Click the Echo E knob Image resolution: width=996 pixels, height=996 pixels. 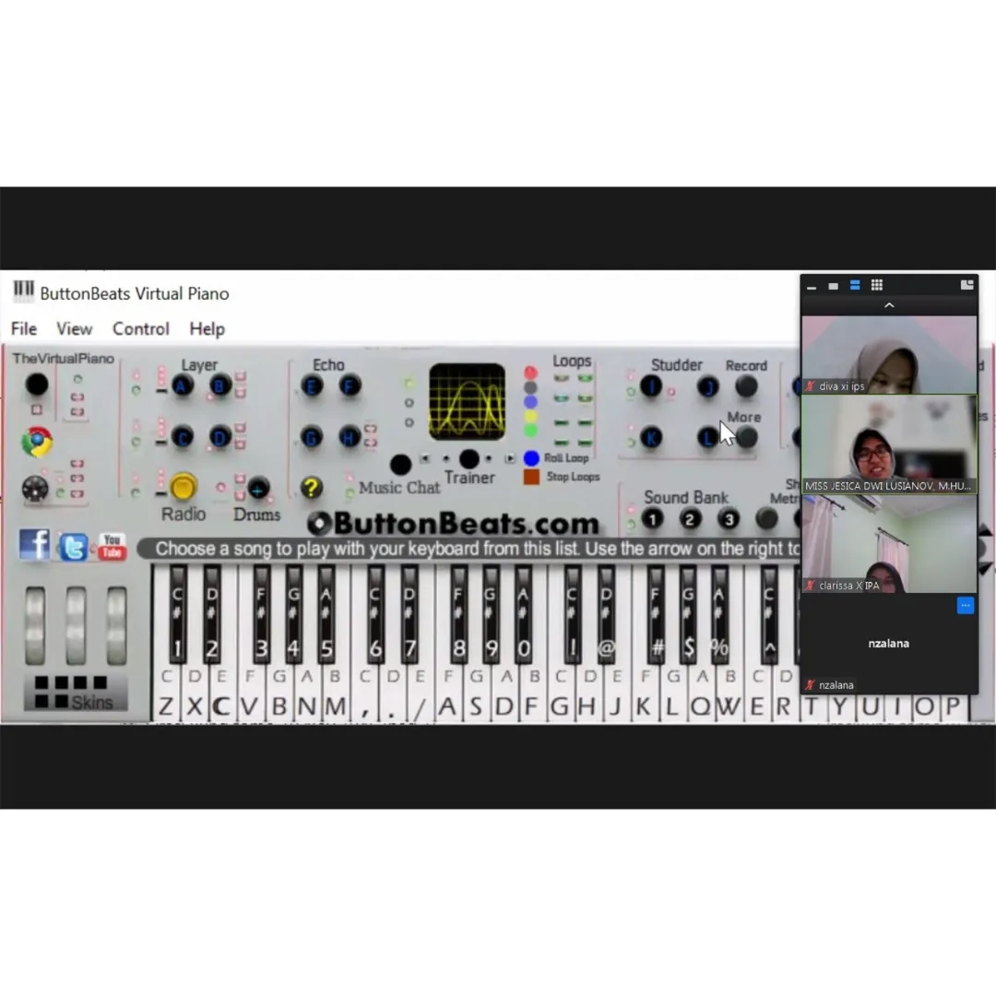[312, 385]
